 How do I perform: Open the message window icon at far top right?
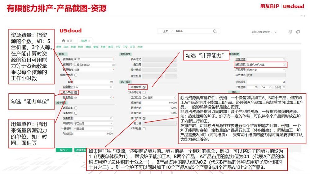[298, 32]
